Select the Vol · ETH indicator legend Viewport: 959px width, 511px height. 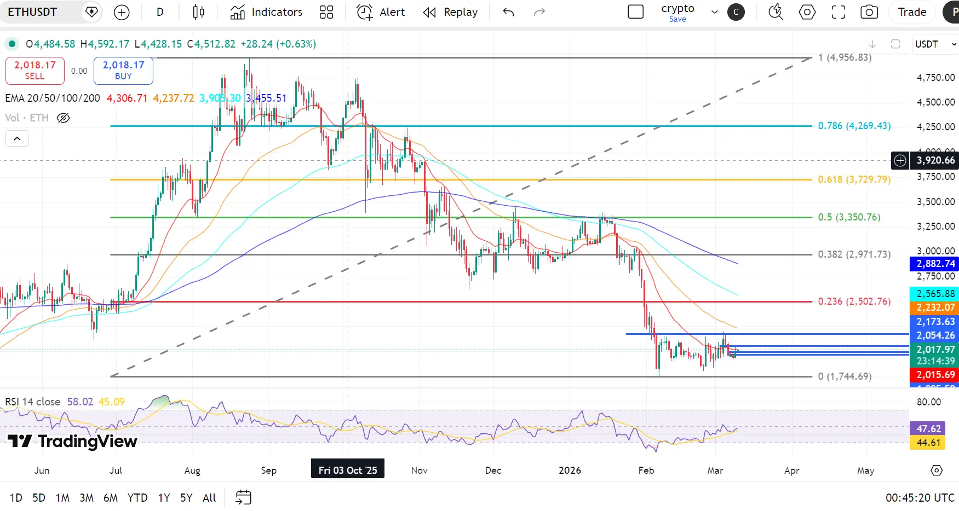[x=27, y=118]
